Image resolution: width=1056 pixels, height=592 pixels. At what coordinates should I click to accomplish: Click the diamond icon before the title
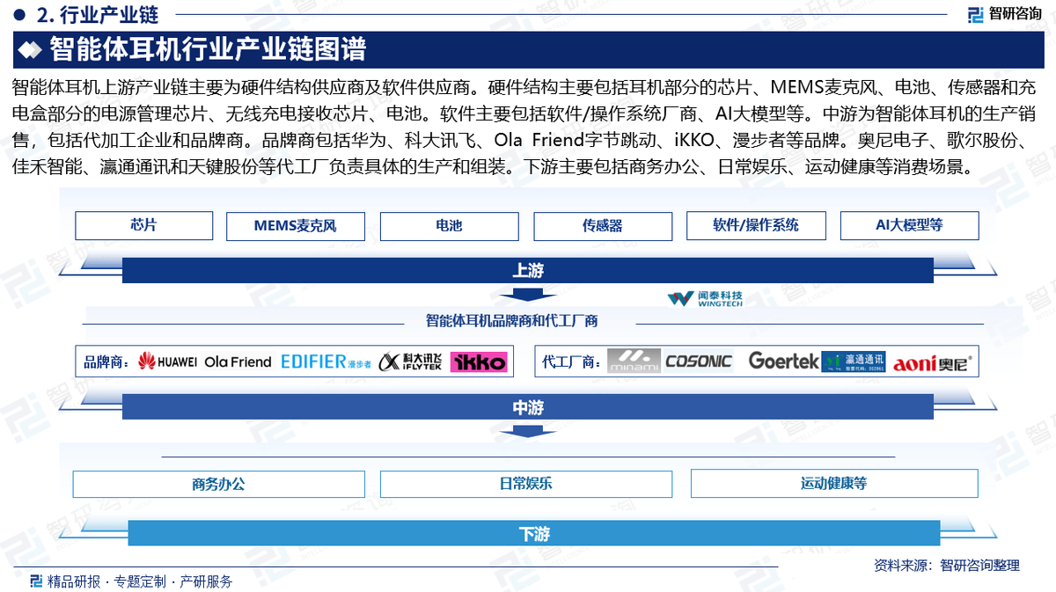click(x=31, y=50)
